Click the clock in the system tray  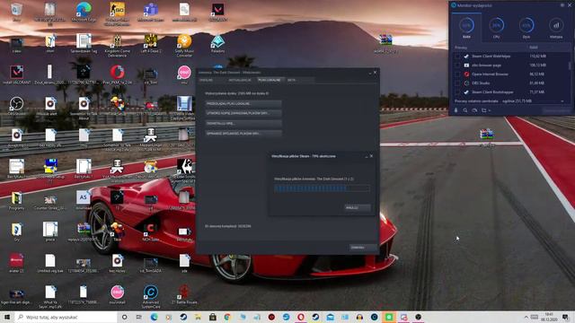click(549, 317)
